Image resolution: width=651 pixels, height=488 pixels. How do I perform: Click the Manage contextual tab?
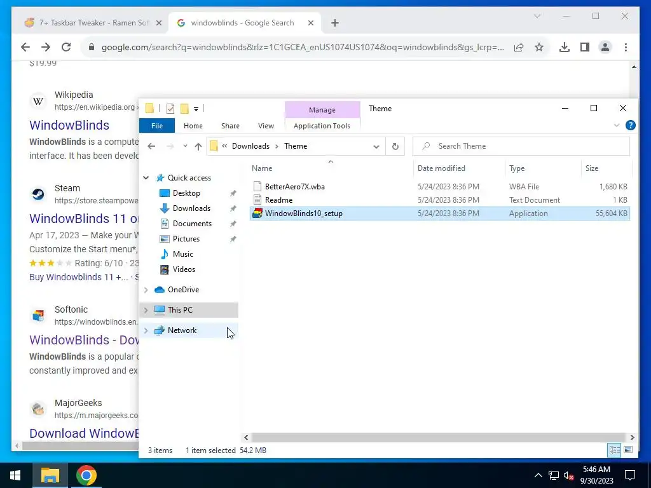322,110
